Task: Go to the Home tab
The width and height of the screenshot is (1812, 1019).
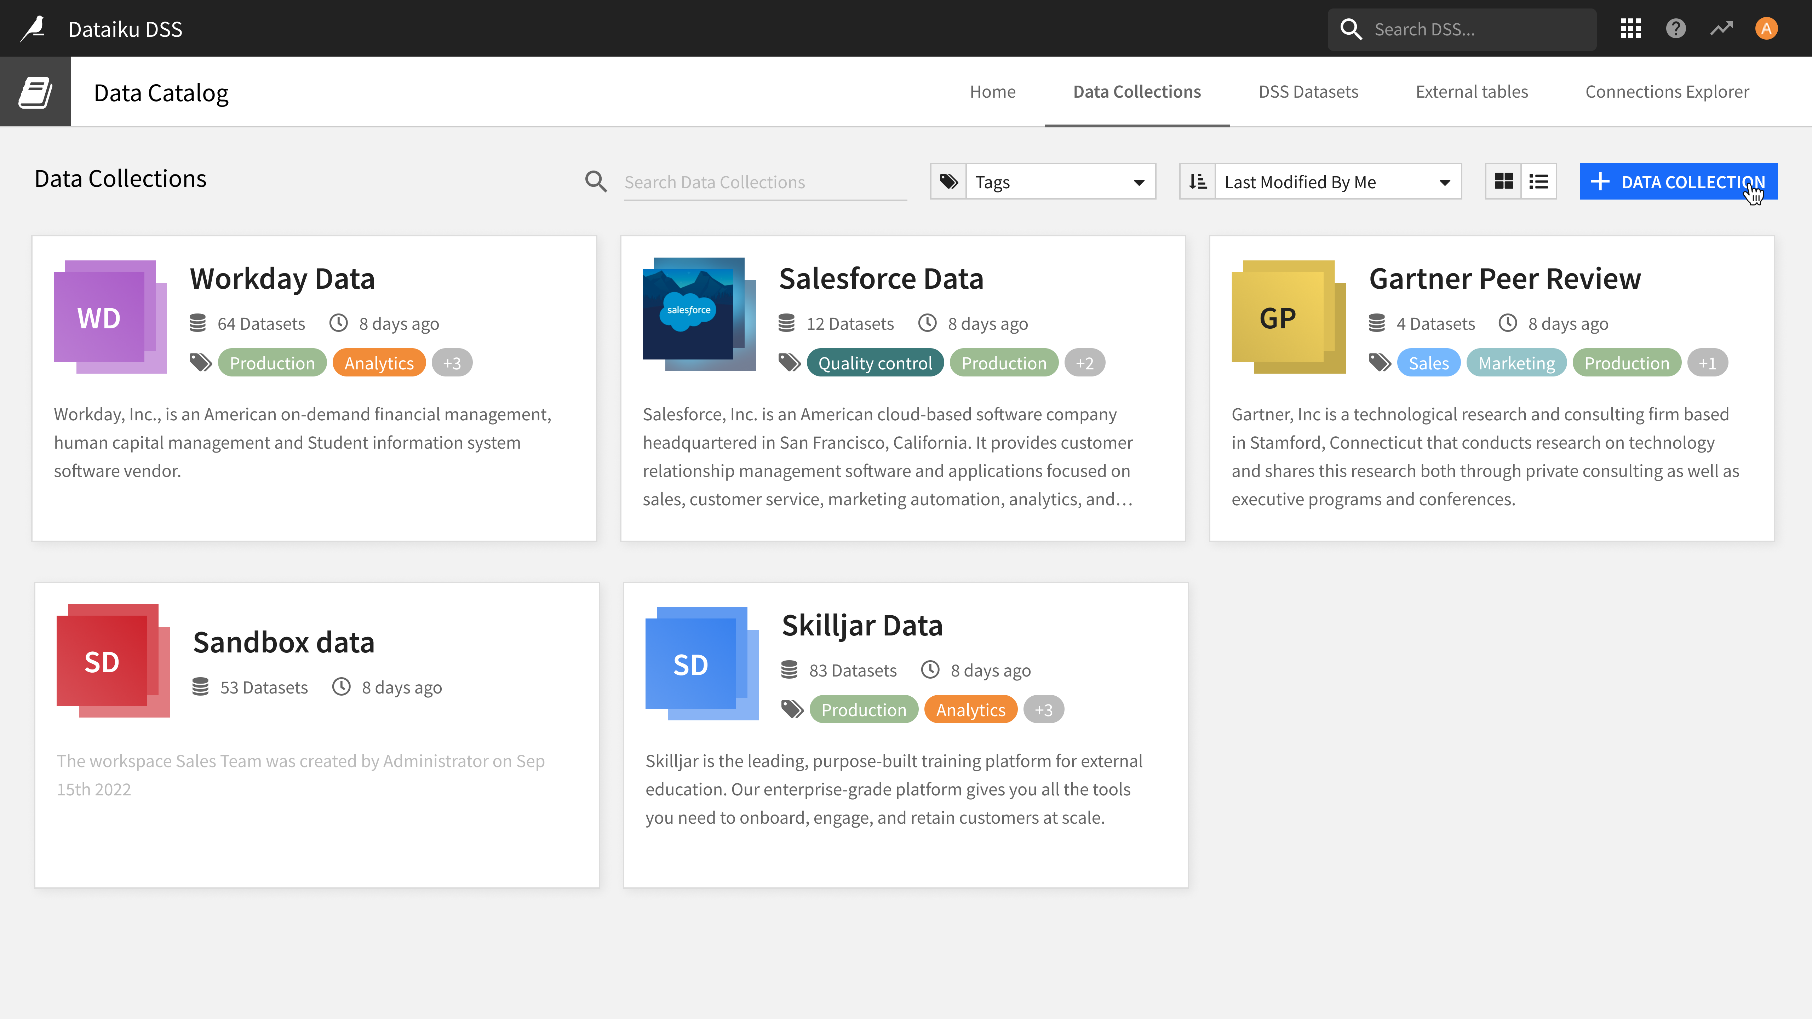Action: click(x=992, y=91)
